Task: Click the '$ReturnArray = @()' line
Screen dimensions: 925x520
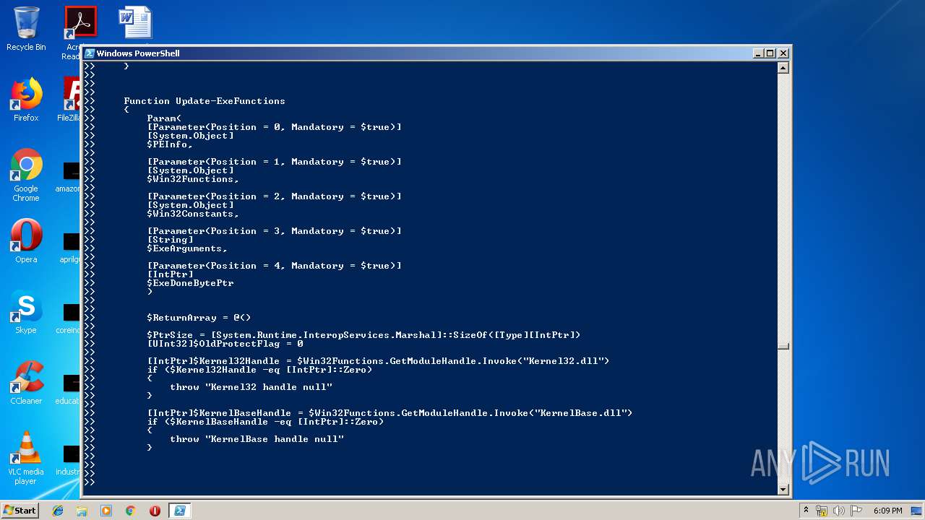Action: coord(199,318)
